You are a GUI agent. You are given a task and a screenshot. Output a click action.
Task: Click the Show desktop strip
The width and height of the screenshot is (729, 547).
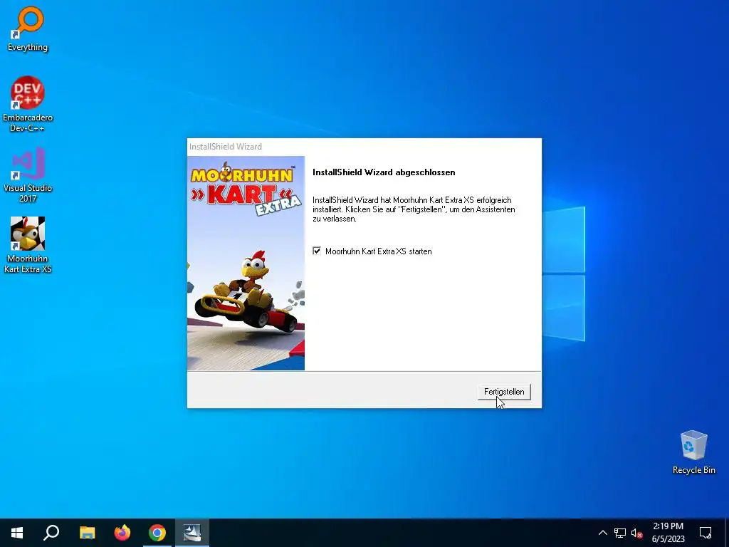coord(727,533)
